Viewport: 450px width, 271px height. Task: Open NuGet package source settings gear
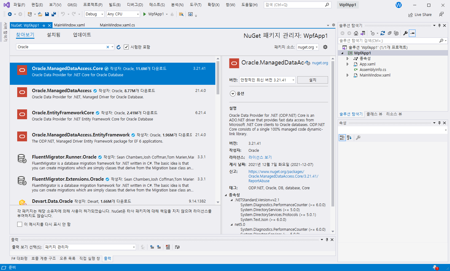tap(325, 47)
